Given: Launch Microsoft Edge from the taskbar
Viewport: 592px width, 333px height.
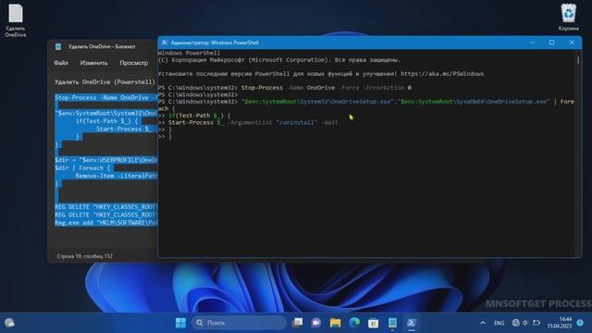Looking at the screenshot, I should coord(354,323).
